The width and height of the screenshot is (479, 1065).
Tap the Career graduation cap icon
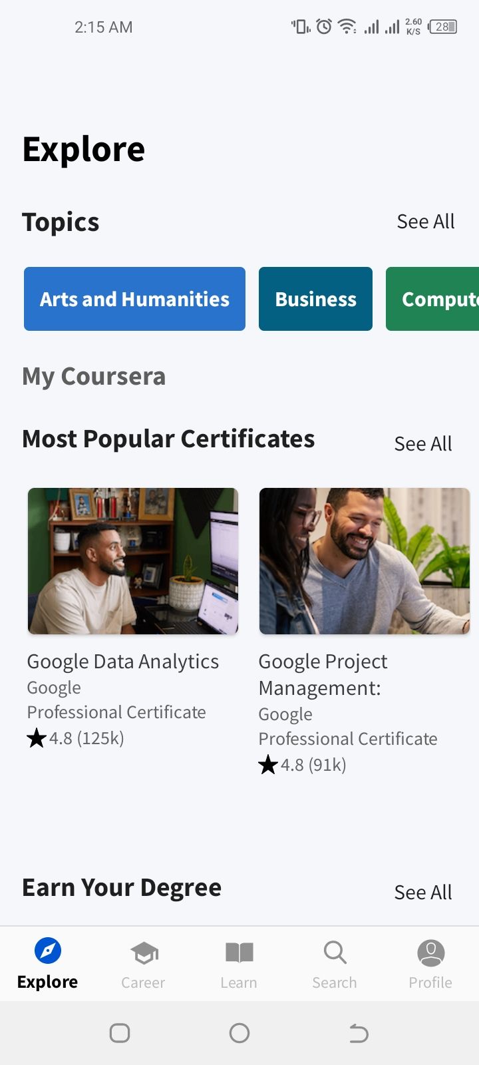click(143, 953)
